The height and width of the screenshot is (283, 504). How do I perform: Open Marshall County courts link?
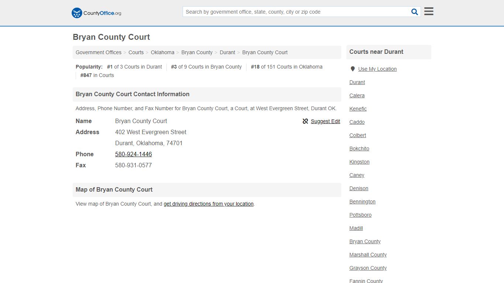coord(368,255)
